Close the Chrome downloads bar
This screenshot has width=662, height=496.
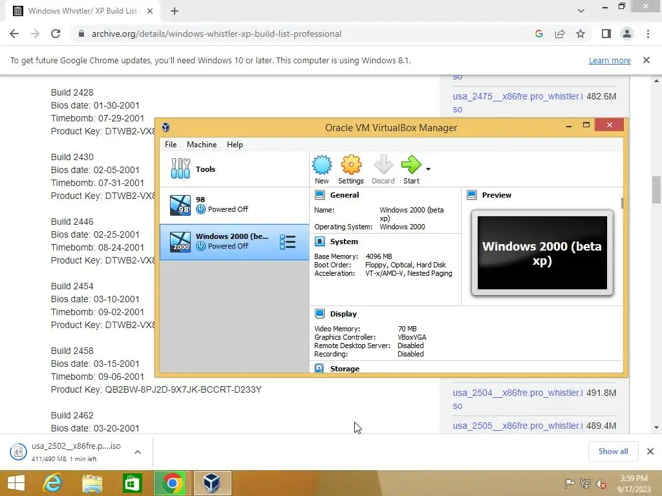point(650,451)
